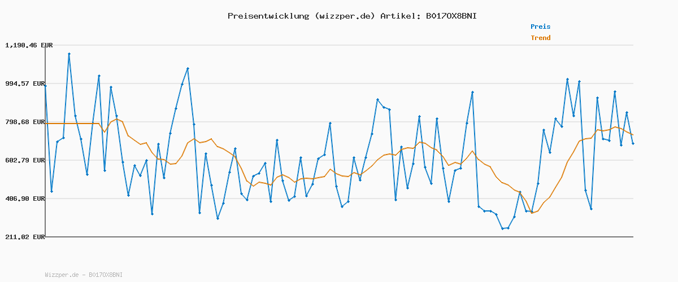Screen dimensions: 678x282
Task: Click the "Preis" legend label
Action: pyautogui.click(x=540, y=27)
